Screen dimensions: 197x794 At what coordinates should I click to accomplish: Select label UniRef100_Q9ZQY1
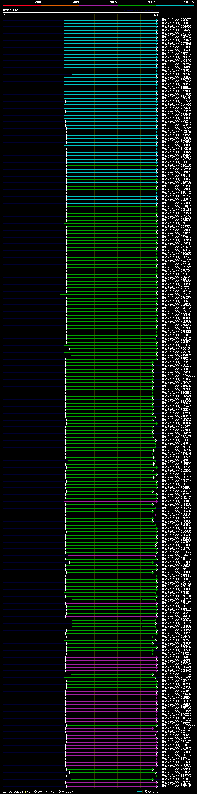point(177,749)
